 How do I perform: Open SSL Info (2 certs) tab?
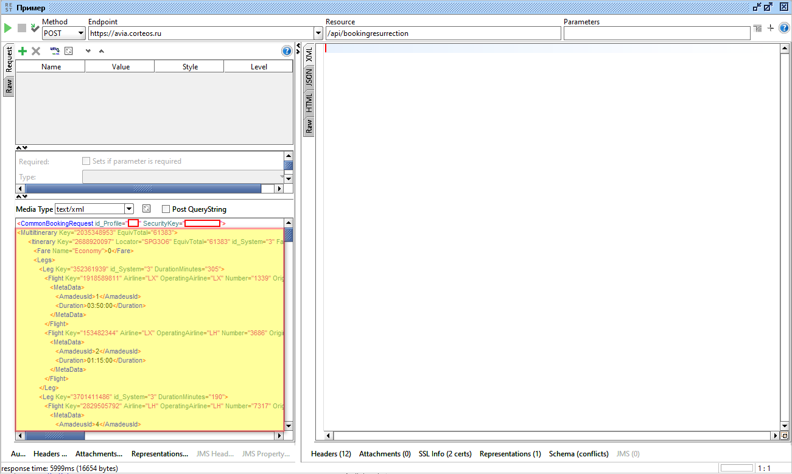[444, 454]
